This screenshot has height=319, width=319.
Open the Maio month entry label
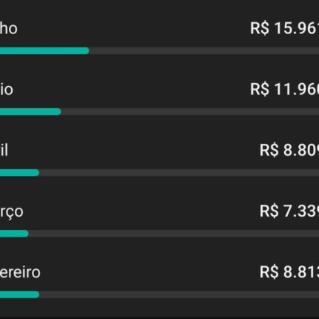coord(7,89)
